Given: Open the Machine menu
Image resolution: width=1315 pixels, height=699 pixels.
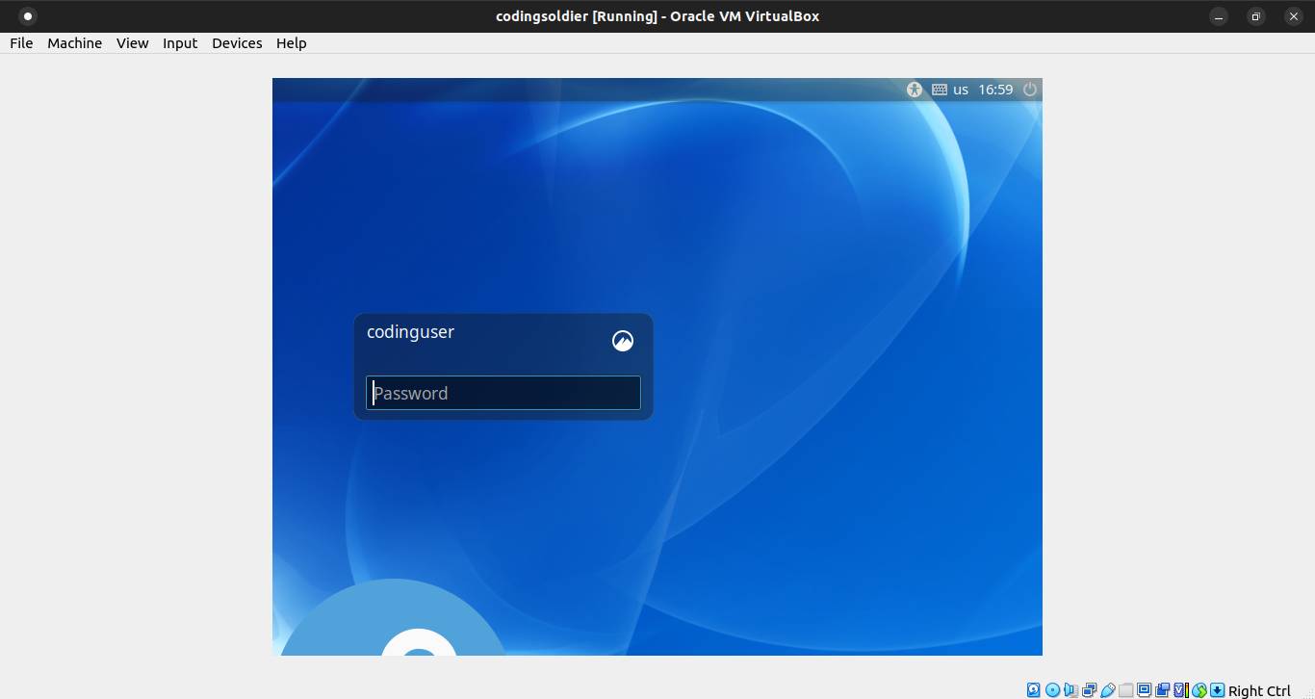Looking at the screenshot, I should click(74, 43).
